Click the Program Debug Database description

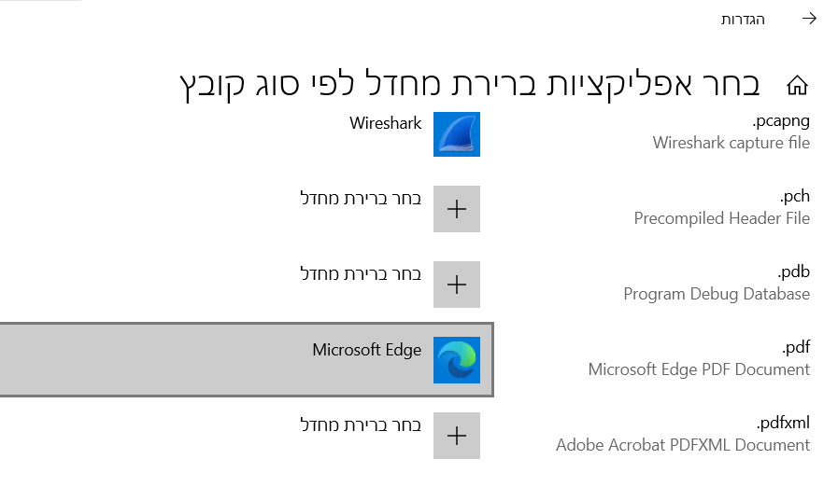717,294
